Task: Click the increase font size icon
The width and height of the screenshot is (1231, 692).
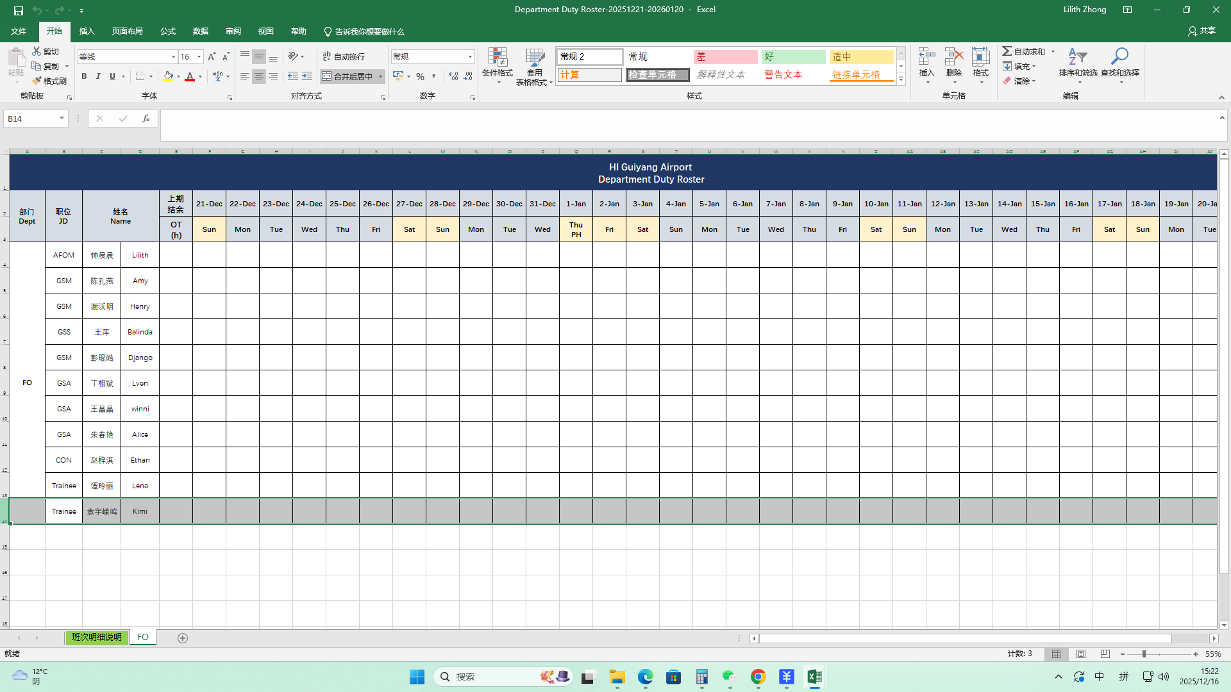Action: pos(212,56)
